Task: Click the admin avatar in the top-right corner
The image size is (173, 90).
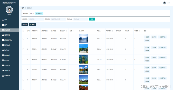Action: (165, 3)
